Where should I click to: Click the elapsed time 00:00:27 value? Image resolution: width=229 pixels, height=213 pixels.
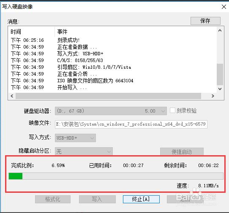pos(133,165)
